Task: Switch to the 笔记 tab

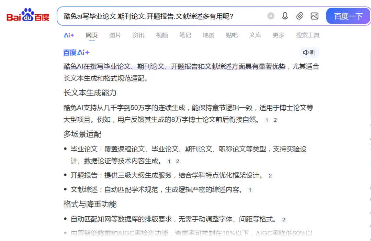Action: (185, 35)
